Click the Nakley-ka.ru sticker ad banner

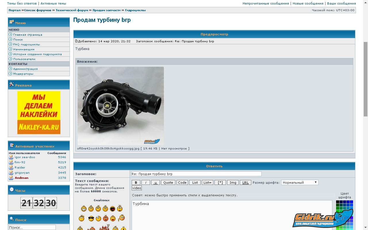pos(39,113)
